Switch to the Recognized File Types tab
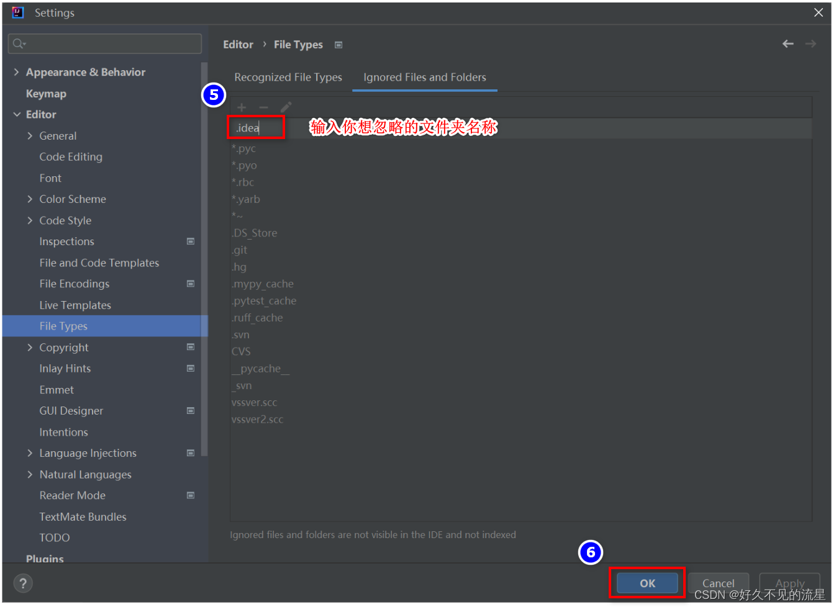Image resolution: width=836 pixels, height=607 pixels. (x=288, y=77)
